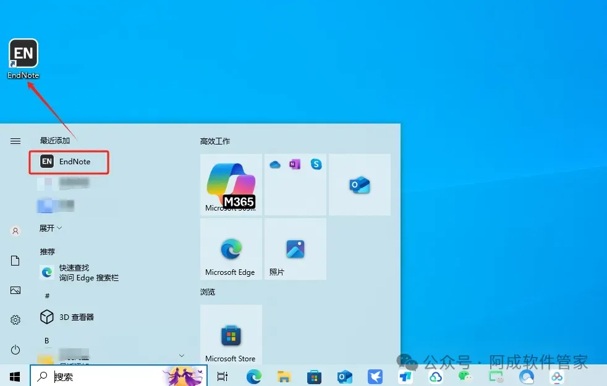This screenshot has width=607, height=386.
Task: Open the Microsoft 365 Copilot tile
Action: point(231,185)
